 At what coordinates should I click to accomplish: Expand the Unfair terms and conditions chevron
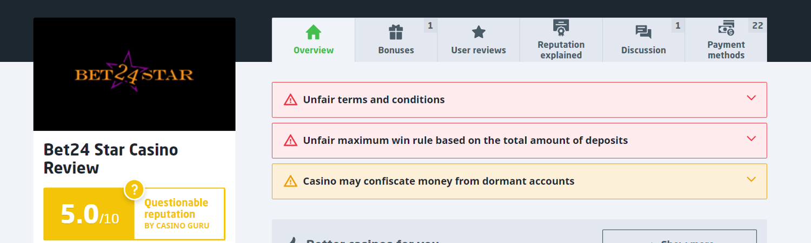coord(750,98)
